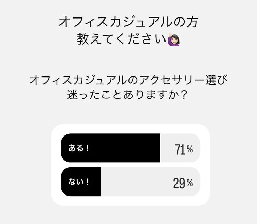Click the question mark ending the poll question
Image resolution: width=257 pixels, height=224 pixels.
click(x=184, y=95)
